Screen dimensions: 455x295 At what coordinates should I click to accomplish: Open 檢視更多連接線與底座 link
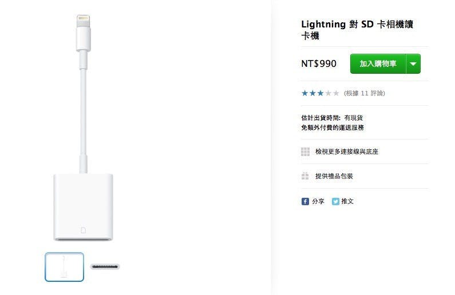click(347, 152)
